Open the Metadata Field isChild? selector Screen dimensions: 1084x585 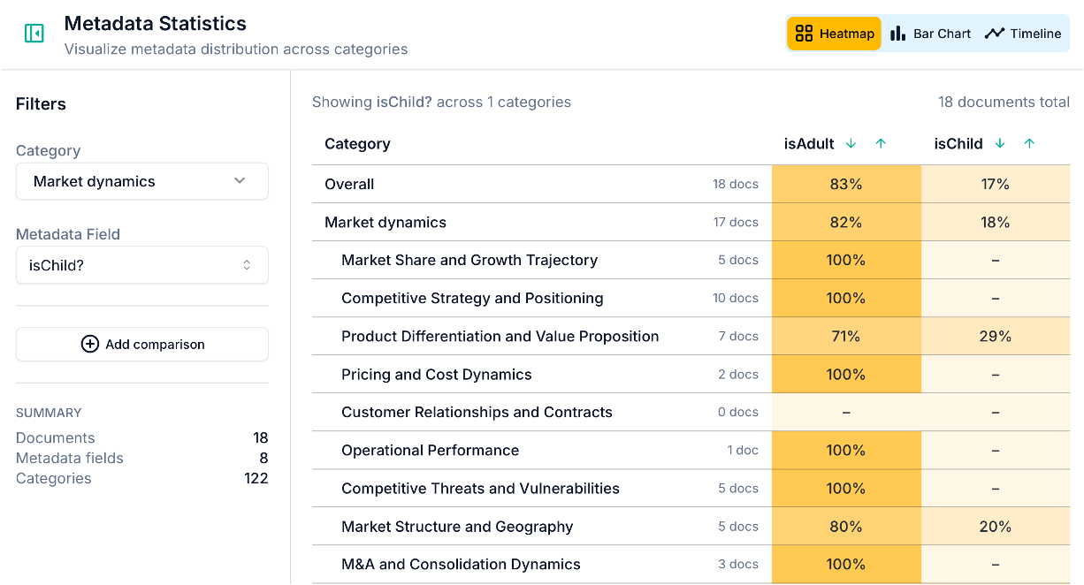141,264
